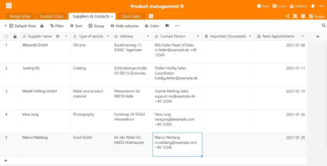
Task: Click the Address column type icon
Action: (x=116, y=36)
